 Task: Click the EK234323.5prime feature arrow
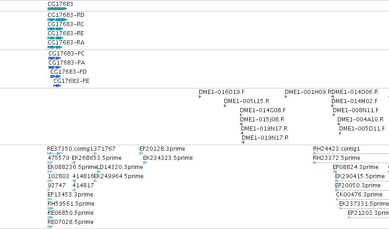click(x=145, y=163)
